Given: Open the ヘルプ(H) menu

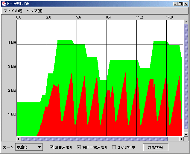Looking at the screenshot, I should pos(34,11).
